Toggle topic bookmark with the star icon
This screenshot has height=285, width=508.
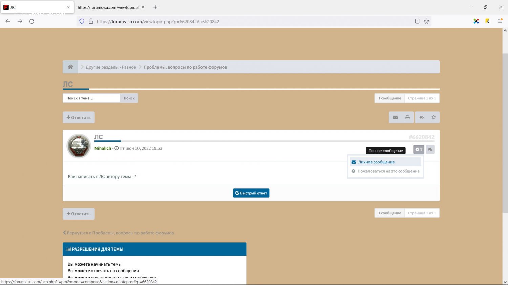[433, 117]
